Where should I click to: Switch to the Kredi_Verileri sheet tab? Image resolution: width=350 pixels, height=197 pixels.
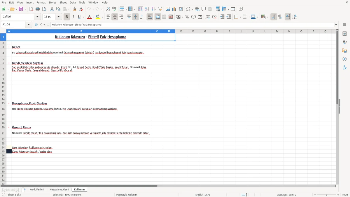click(37, 189)
